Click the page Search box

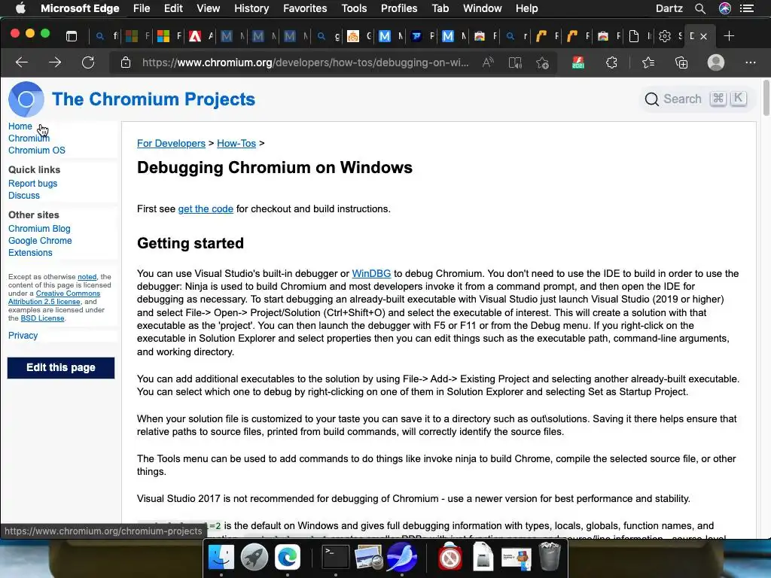pos(696,99)
